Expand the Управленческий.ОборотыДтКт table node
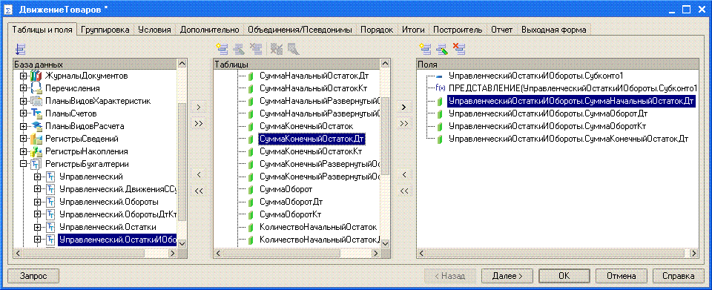 tap(38, 214)
